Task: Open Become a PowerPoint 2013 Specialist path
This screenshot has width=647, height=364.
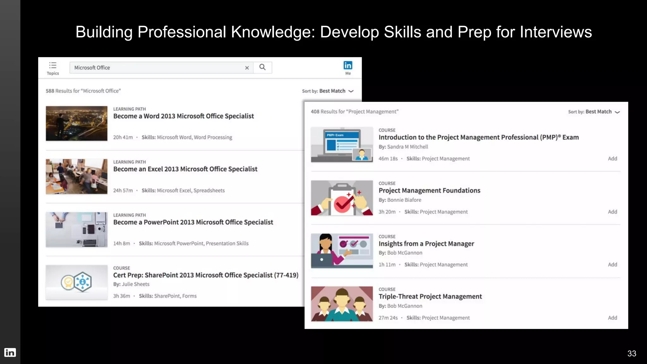Action: coord(193,222)
